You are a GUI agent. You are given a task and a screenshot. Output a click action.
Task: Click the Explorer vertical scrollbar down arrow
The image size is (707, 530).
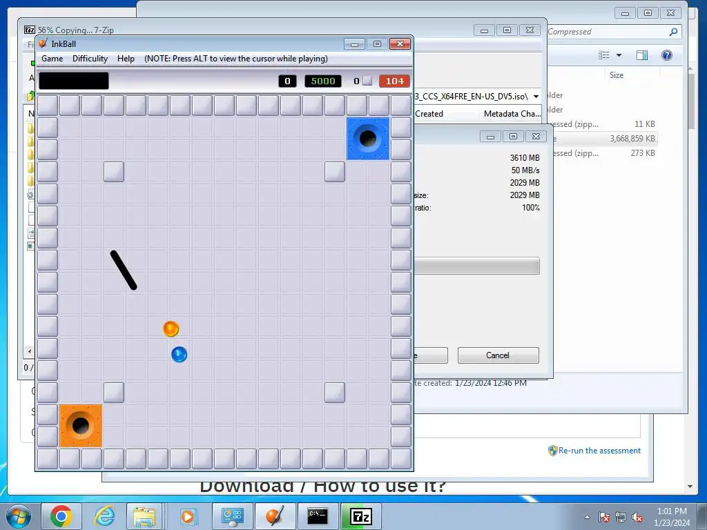(690, 487)
